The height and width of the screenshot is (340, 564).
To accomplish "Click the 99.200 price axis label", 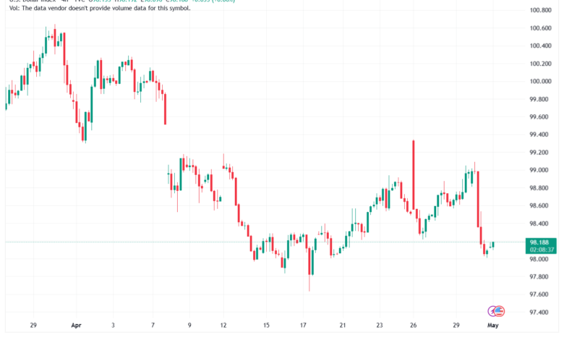I will pyautogui.click(x=539, y=153).
